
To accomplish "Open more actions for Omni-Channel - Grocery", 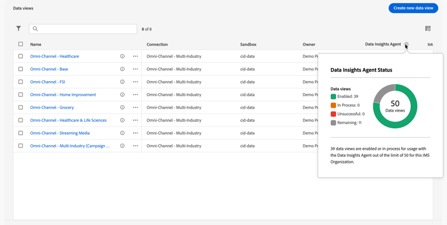I will pyautogui.click(x=135, y=107).
